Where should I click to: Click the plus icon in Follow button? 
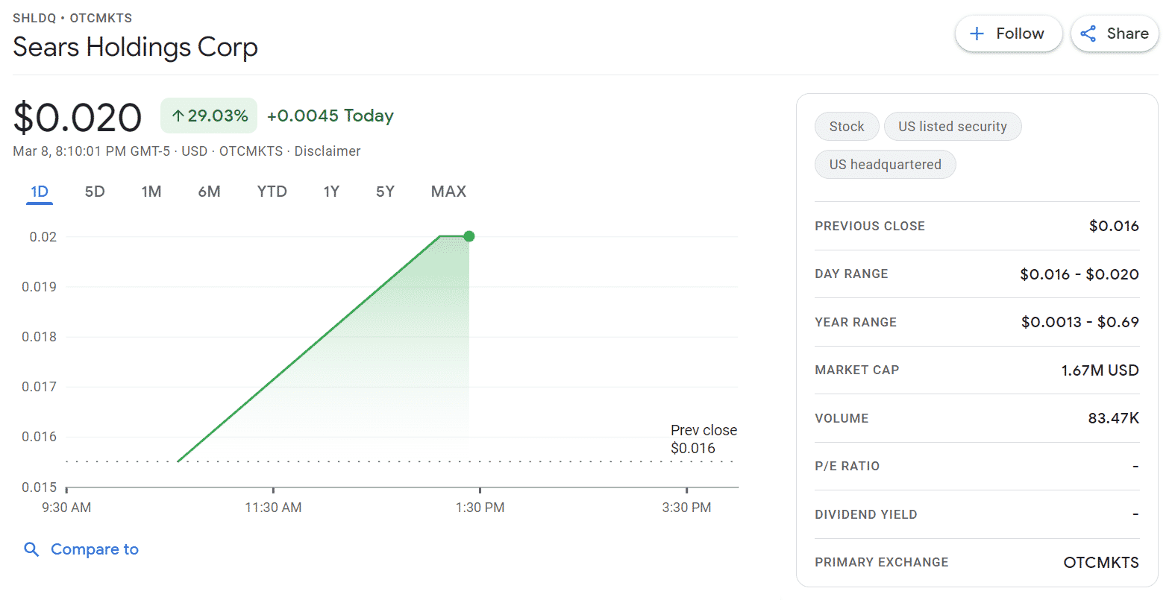pyautogui.click(x=977, y=34)
